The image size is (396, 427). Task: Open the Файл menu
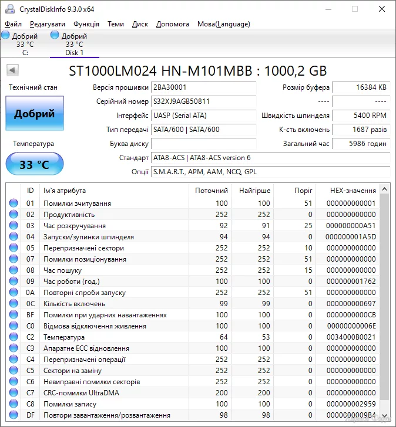(x=13, y=24)
